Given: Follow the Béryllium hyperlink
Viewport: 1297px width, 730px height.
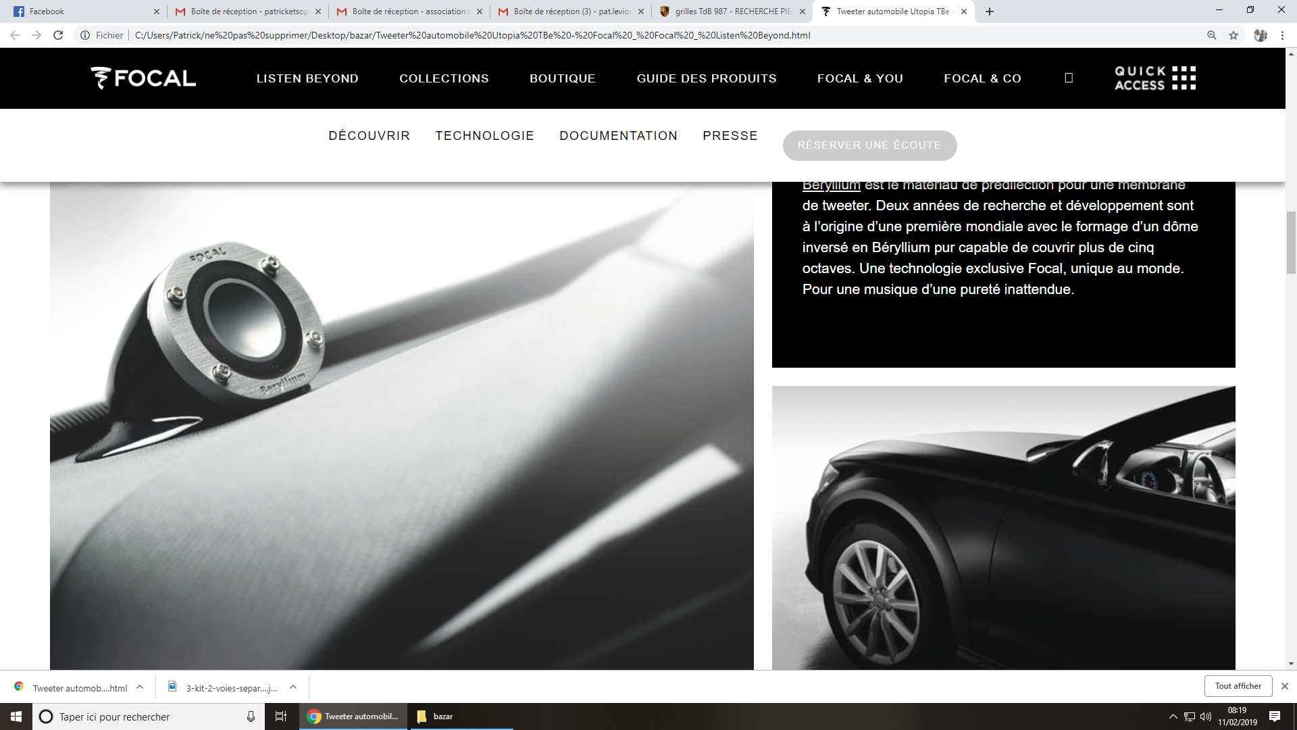Looking at the screenshot, I should (831, 186).
